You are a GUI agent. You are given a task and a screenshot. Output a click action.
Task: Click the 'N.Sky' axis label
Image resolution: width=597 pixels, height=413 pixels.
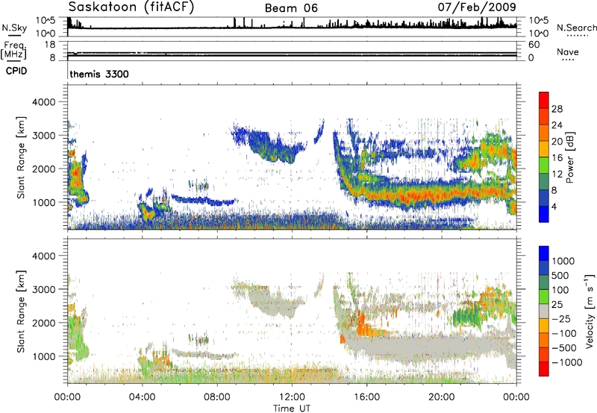click(14, 28)
